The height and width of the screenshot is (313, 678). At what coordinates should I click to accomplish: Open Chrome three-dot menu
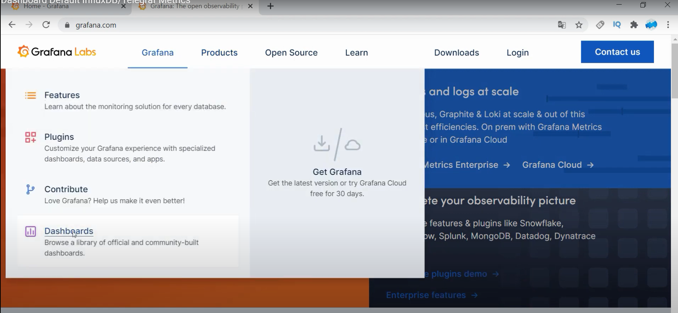pos(668,25)
